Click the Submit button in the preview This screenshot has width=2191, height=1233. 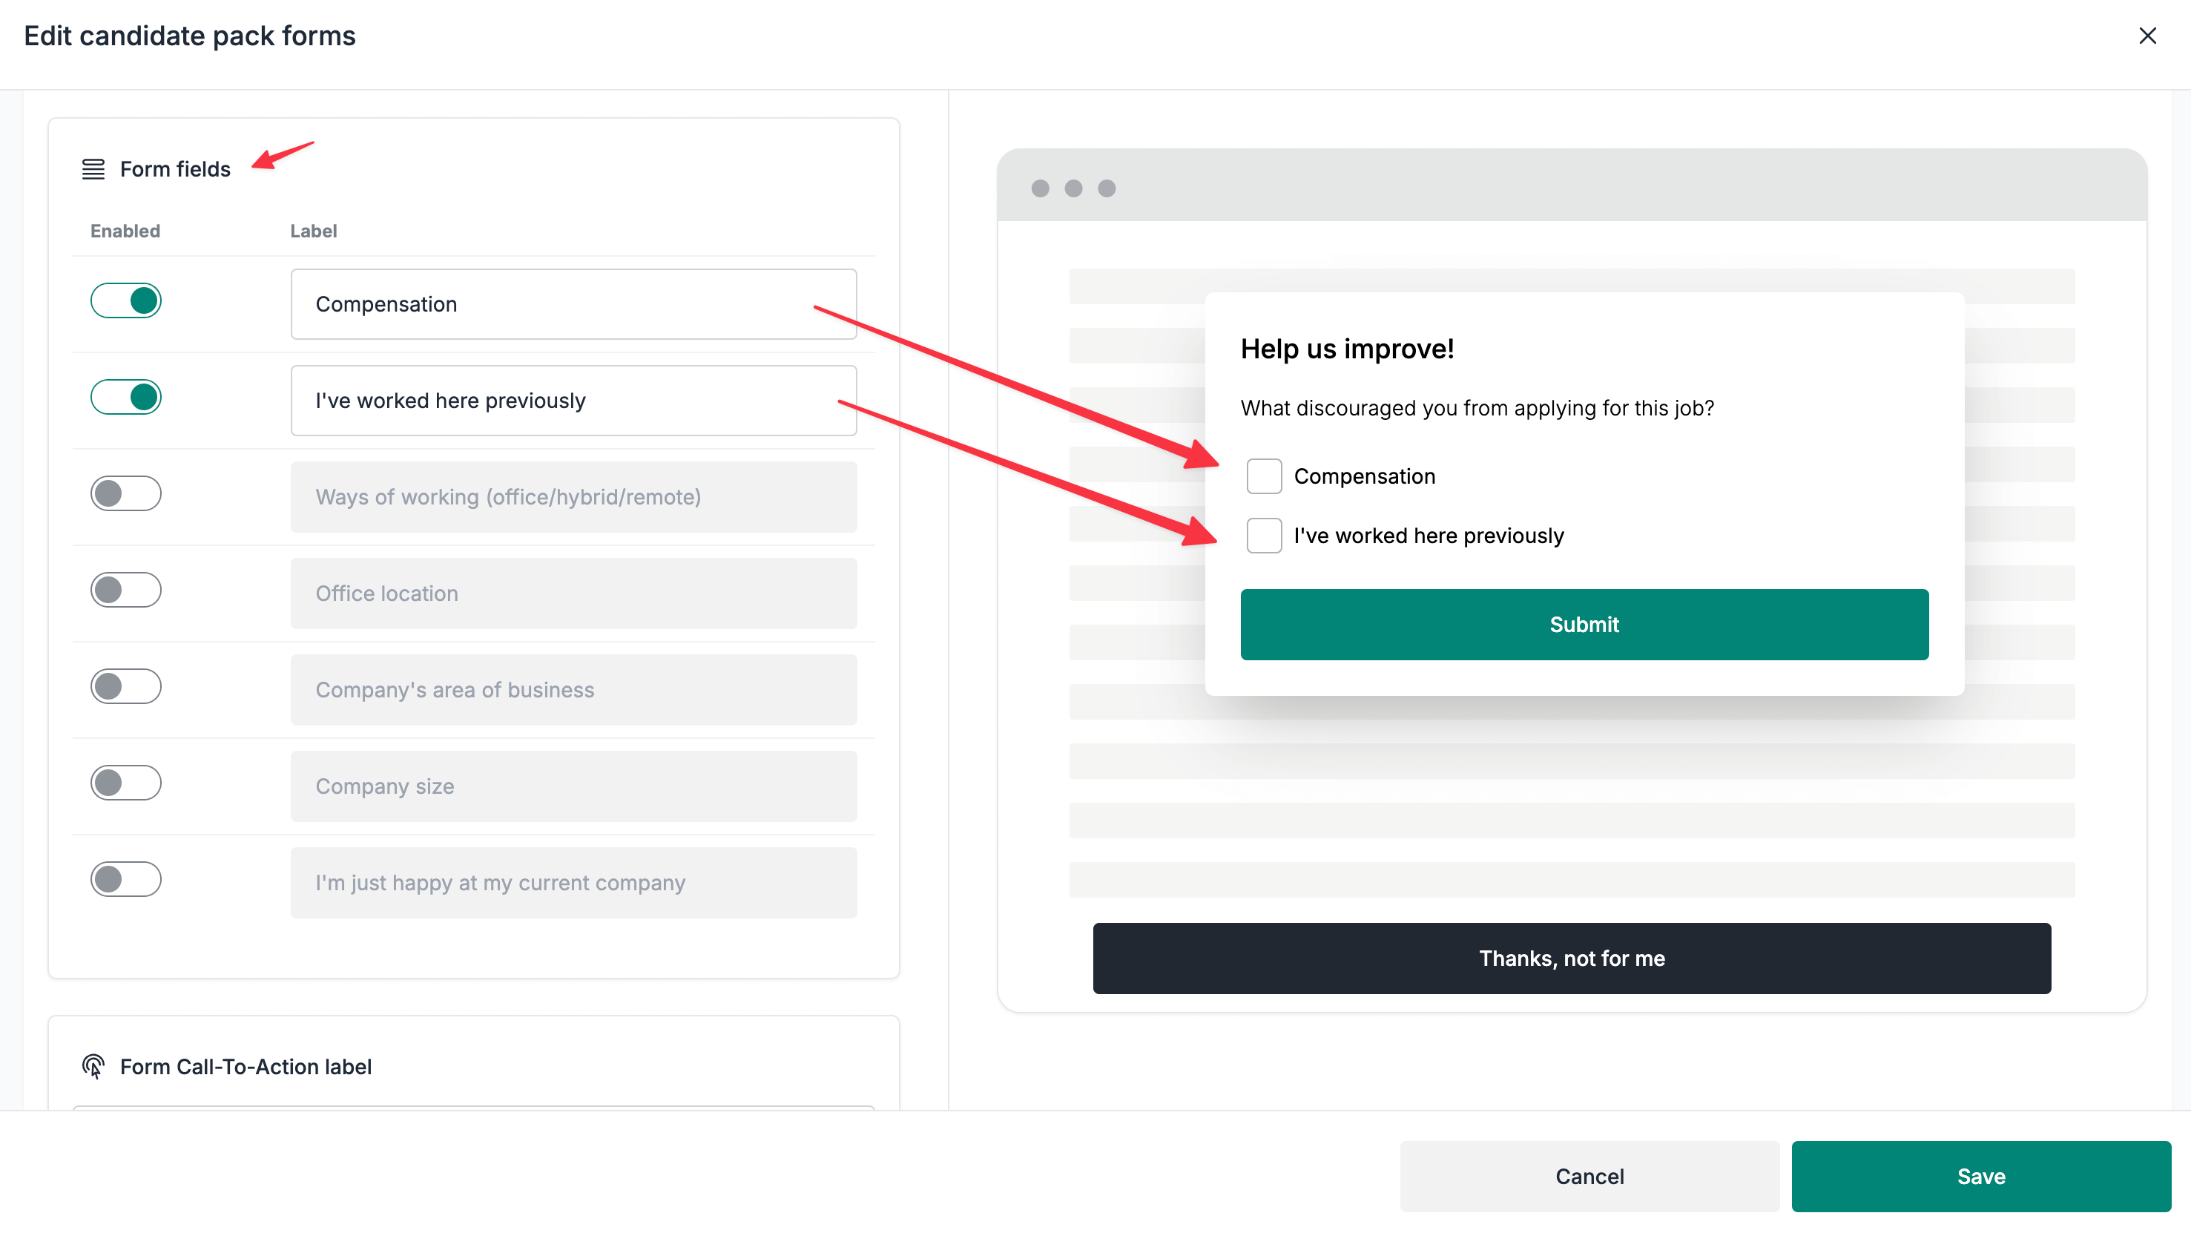(1584, 624)
